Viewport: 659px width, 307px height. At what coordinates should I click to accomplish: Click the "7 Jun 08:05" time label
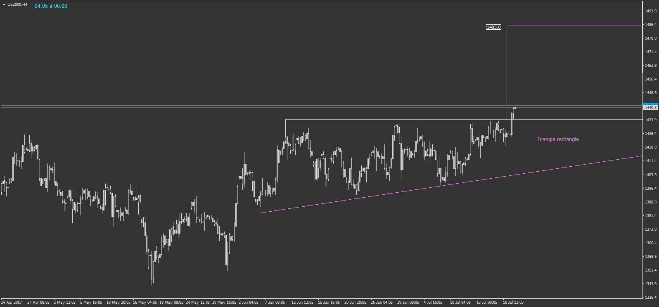point(275,302)
